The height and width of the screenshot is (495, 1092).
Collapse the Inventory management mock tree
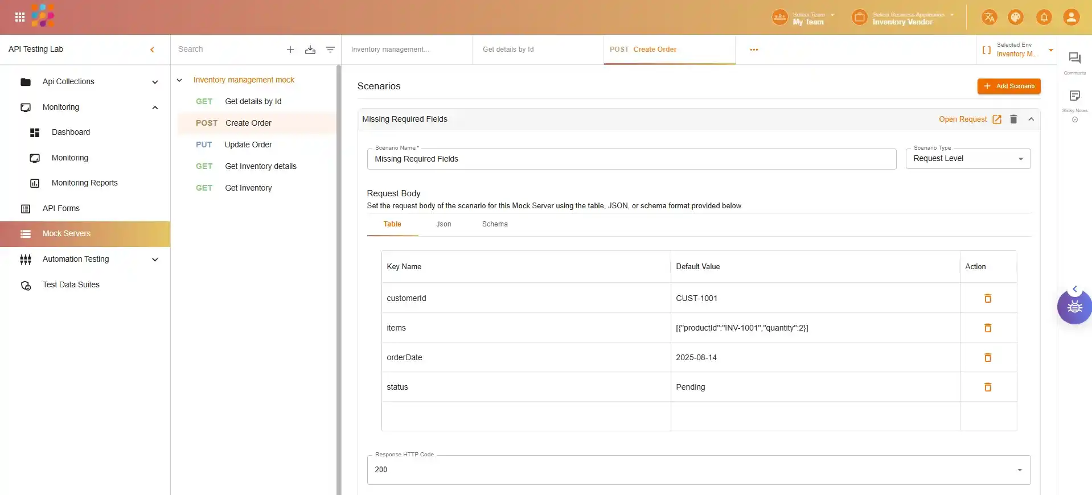click(179, 80)
